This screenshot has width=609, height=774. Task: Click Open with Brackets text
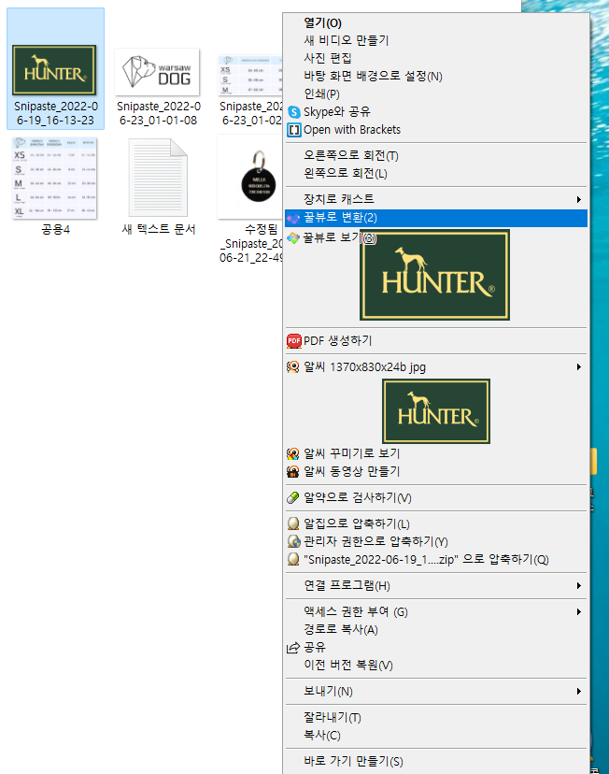point(352,130)
